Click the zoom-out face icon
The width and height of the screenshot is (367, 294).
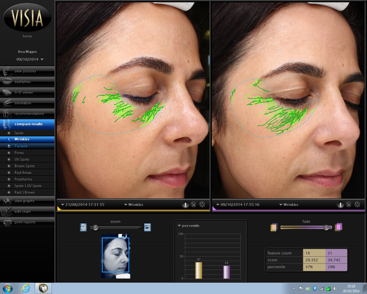[83, 227]
